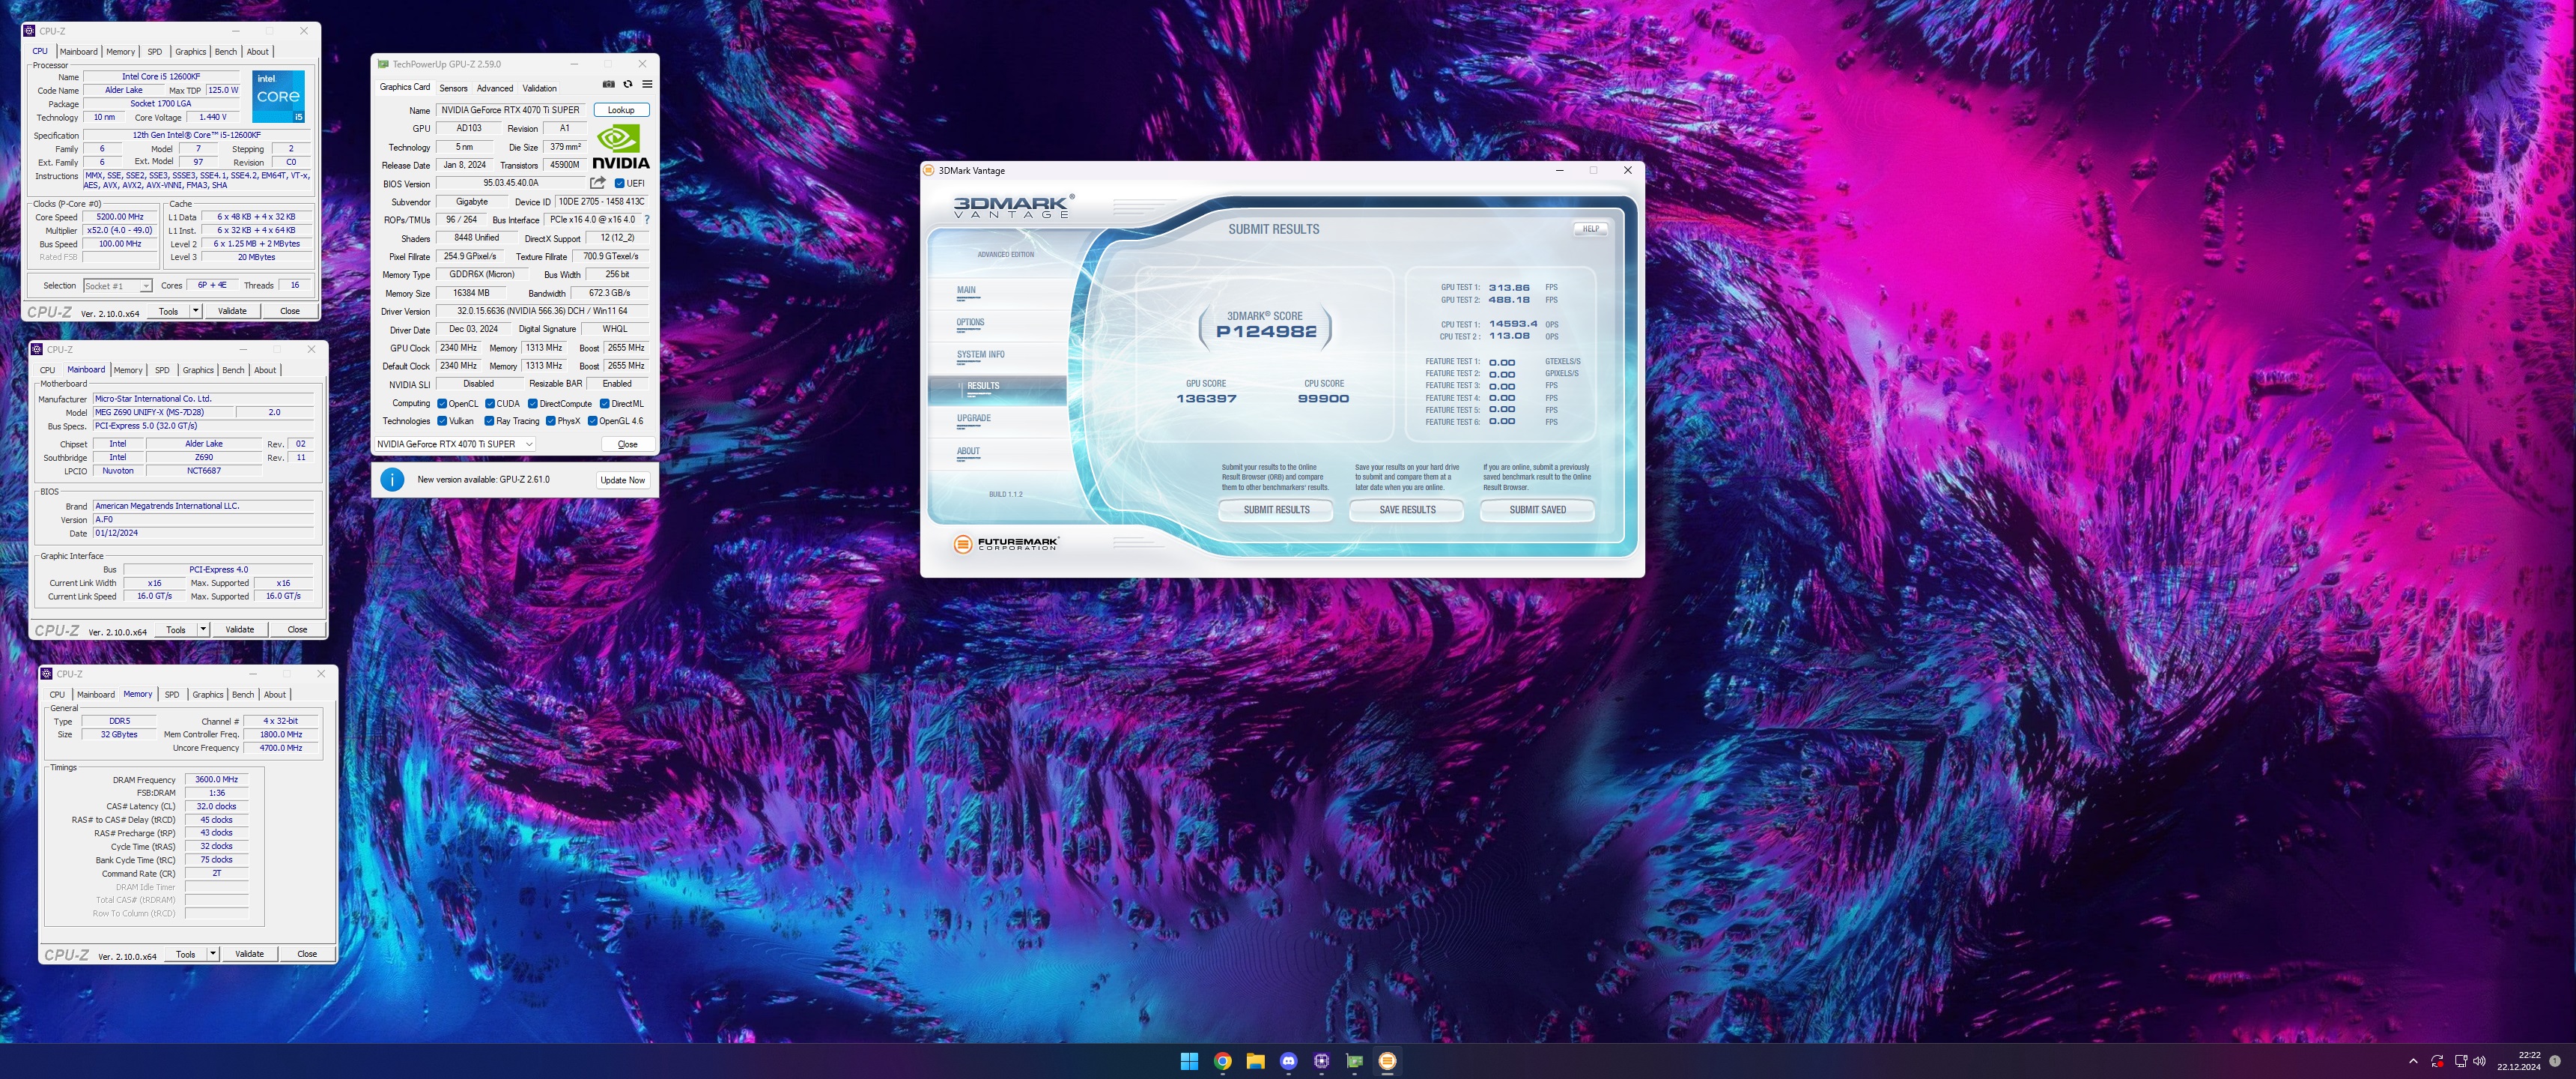The image size is (2576, 1079).
Task: Click the GPU-Z refresh icon
Action: pos(628,84)
